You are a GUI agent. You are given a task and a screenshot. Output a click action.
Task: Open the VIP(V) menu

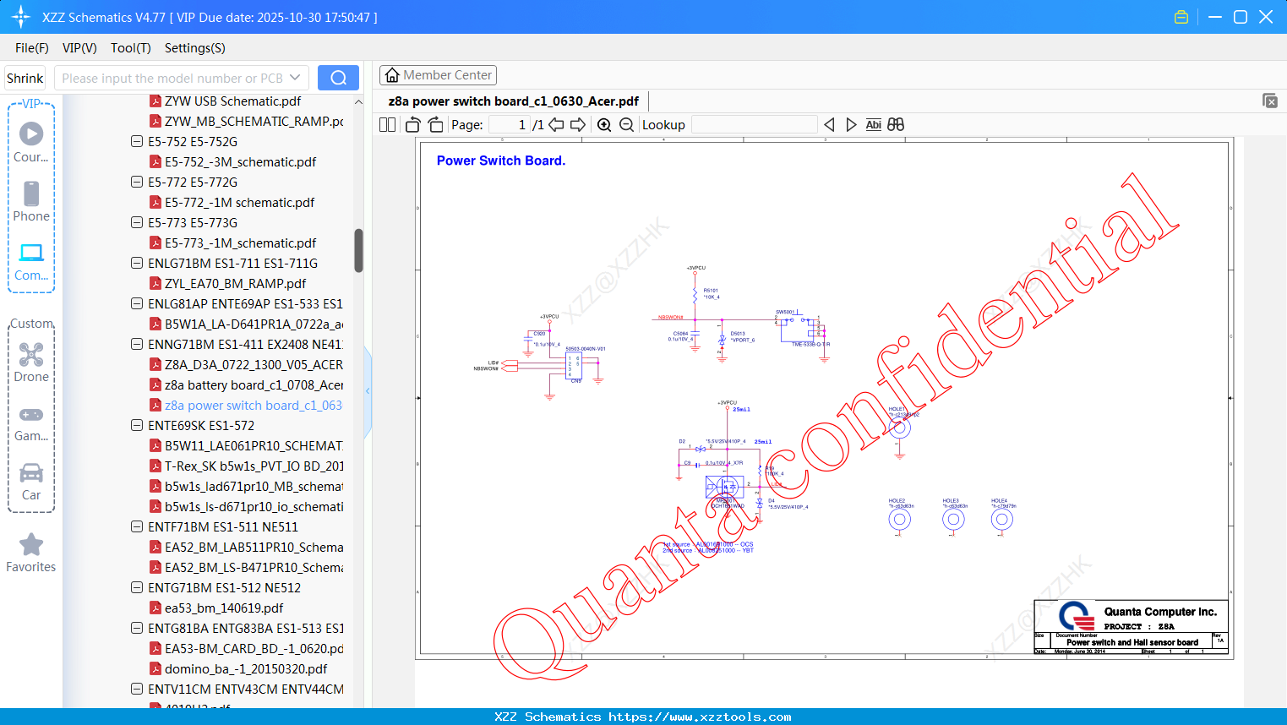click(79, 48)
